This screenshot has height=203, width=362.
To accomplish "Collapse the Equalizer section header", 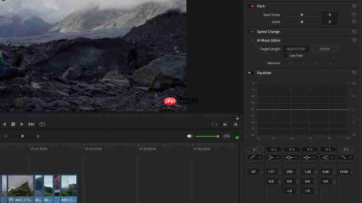I will pyautogui.click(x=264, y=73).
